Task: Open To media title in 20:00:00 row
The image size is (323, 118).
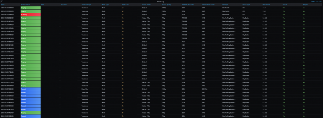Action: [x=122, y=18]
